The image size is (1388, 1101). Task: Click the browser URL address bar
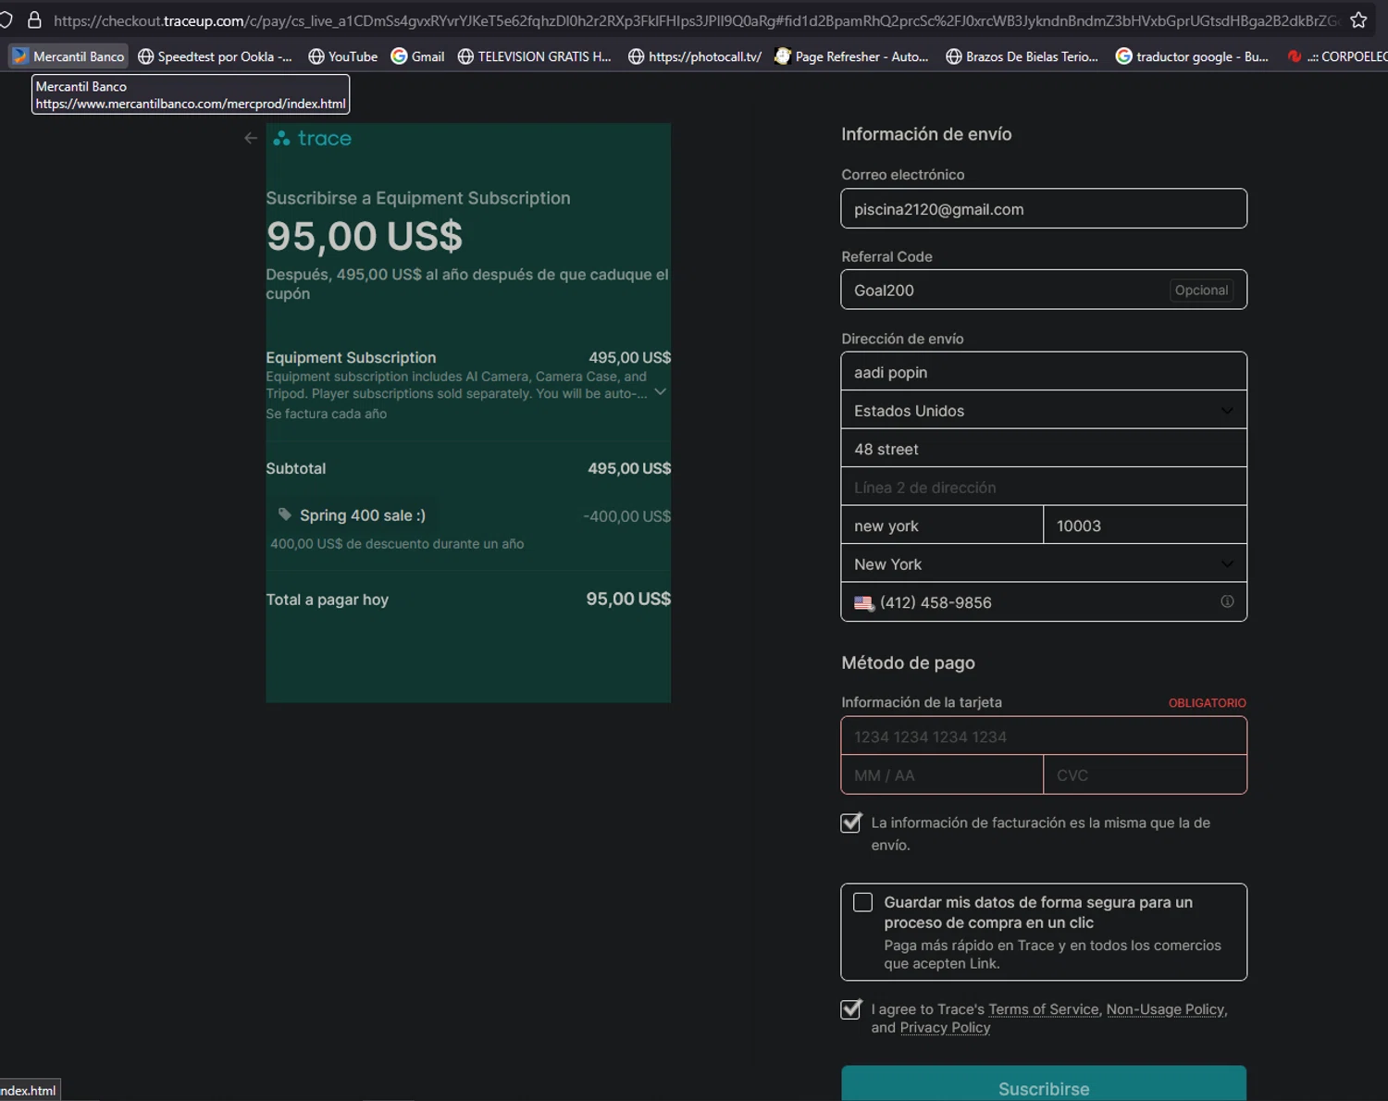tap(694, 19)
